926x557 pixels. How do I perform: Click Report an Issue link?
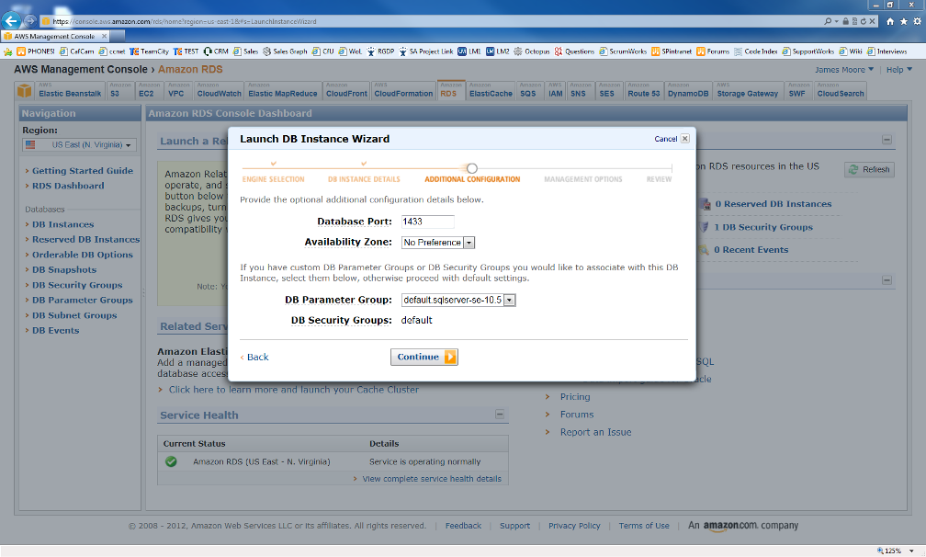(596, 432)
